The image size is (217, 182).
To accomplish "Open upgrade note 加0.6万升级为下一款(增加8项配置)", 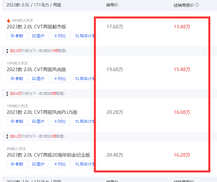I will 37,94.
